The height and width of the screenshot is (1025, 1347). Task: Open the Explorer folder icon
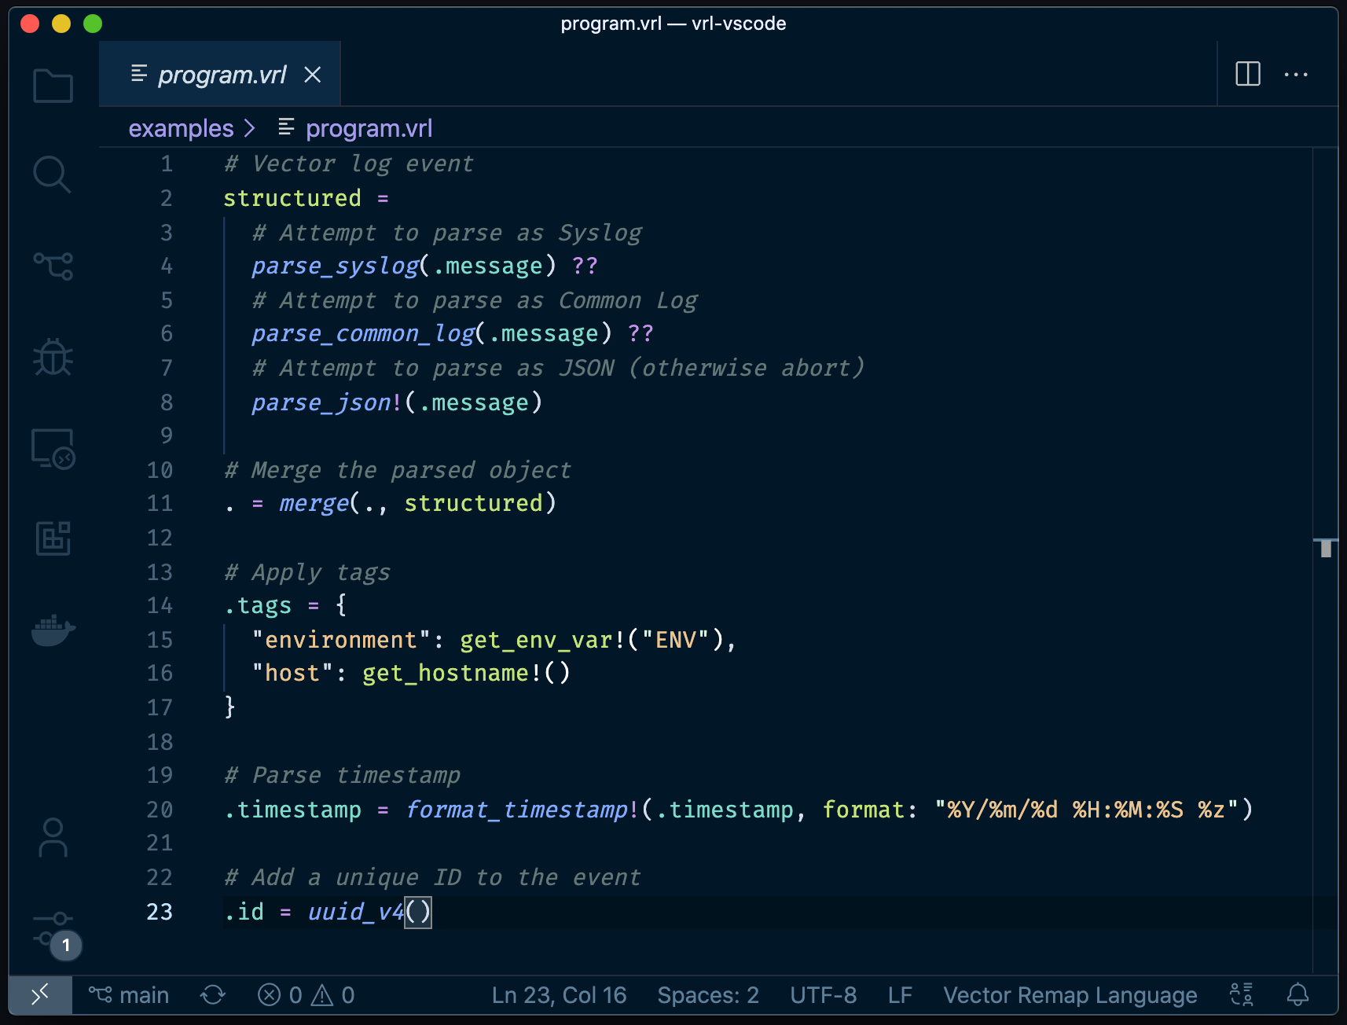click(x=53, y=85)
